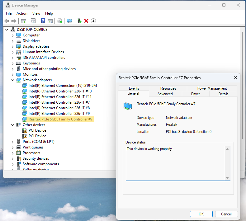Expand the Ports (COM & LPT) category

[x=13, y=142]
